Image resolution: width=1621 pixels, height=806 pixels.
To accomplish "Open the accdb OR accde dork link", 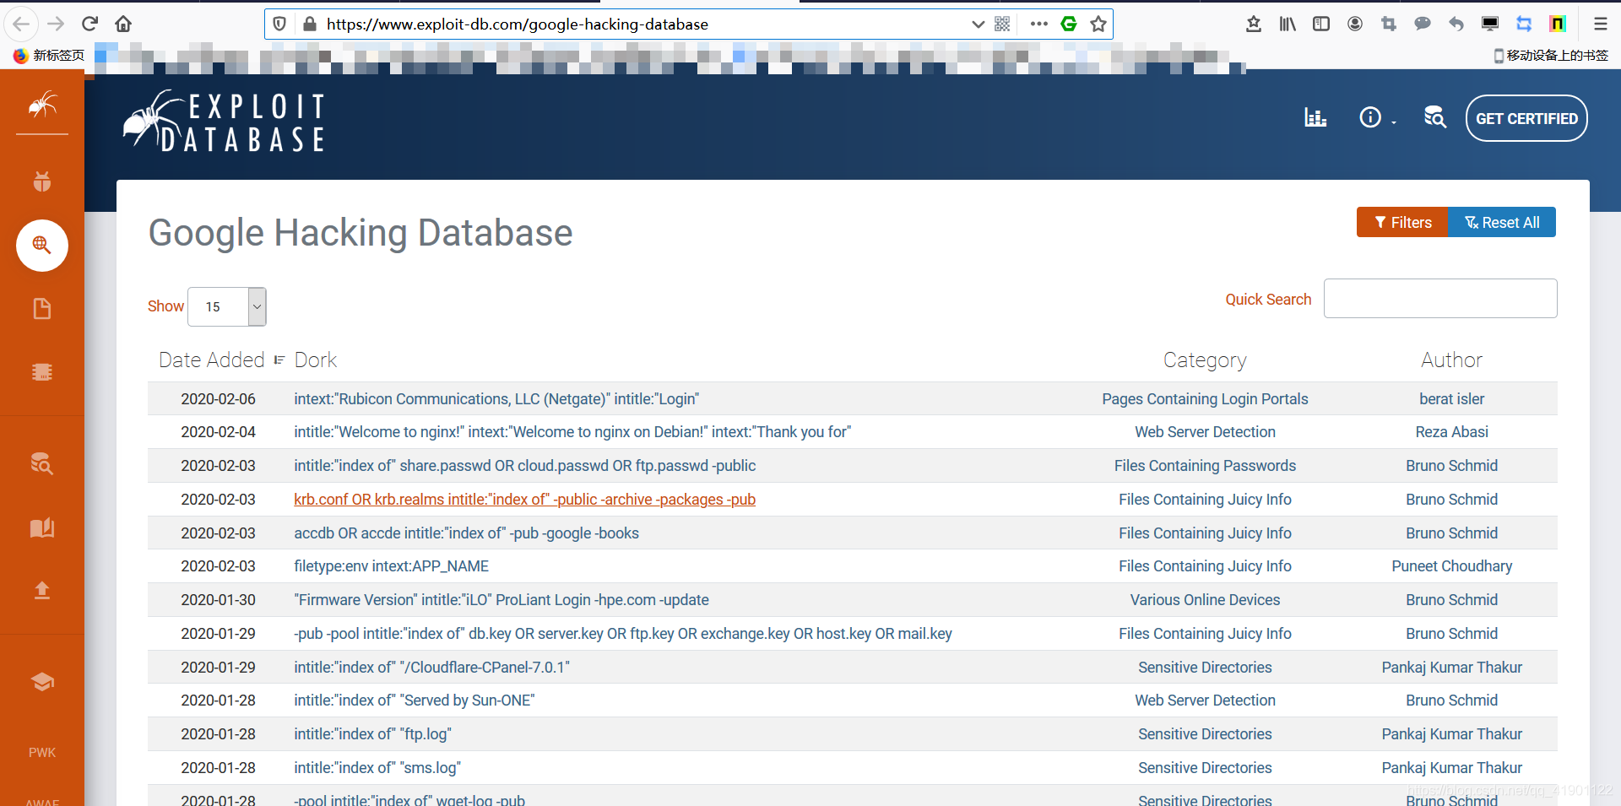I will tap(466, 533).
